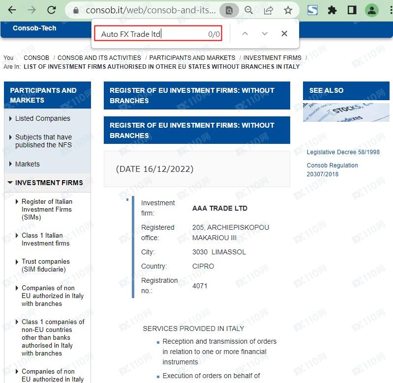
Task: Expand Markets menu item
Action: point(28,164)
